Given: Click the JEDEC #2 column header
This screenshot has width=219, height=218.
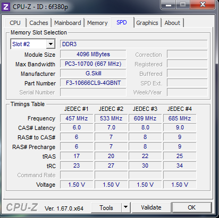Looking at the screenshot, I should [x=111, y=109].
